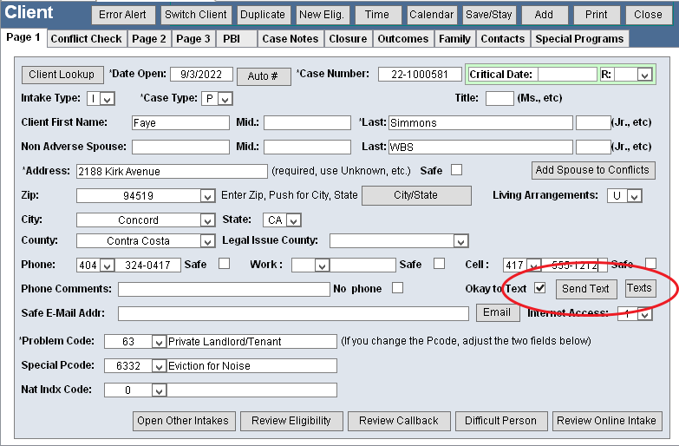The height and width of the screenshot is (446, 679).
Task: Expand the Problem Code dropdown
Action: [x=159, y=342]
